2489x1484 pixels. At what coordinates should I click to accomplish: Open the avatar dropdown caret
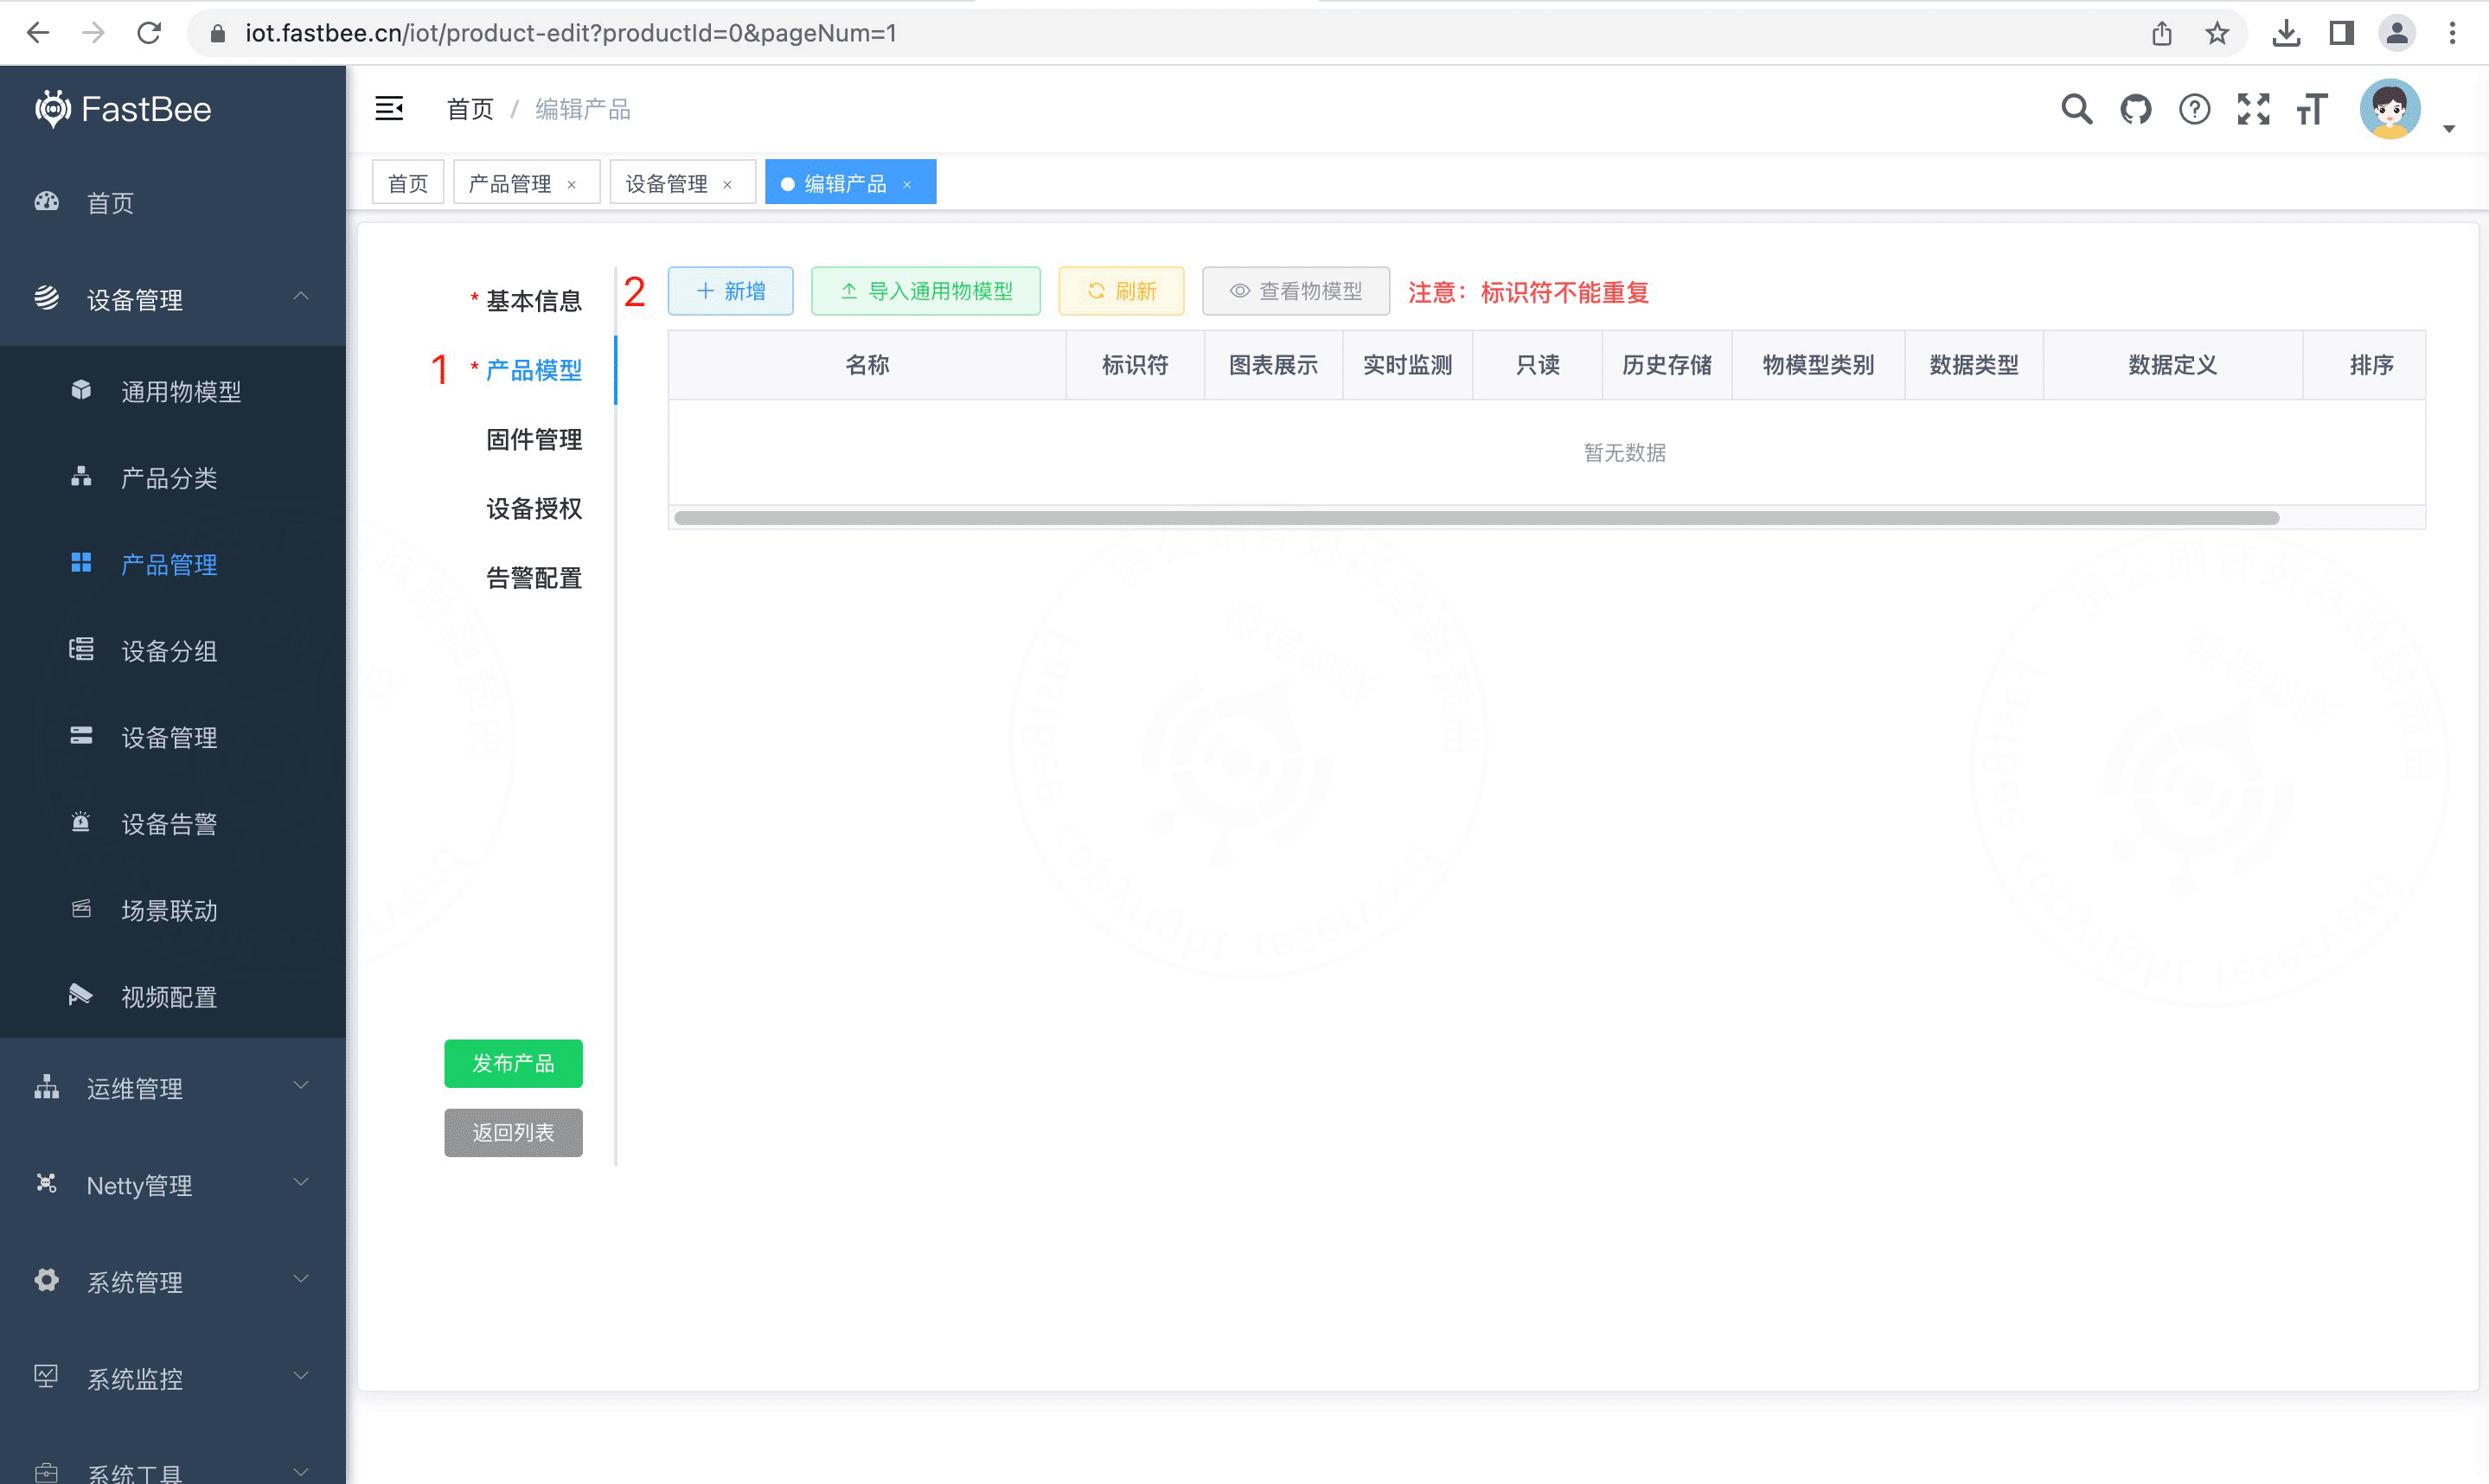coord(2449,128)
